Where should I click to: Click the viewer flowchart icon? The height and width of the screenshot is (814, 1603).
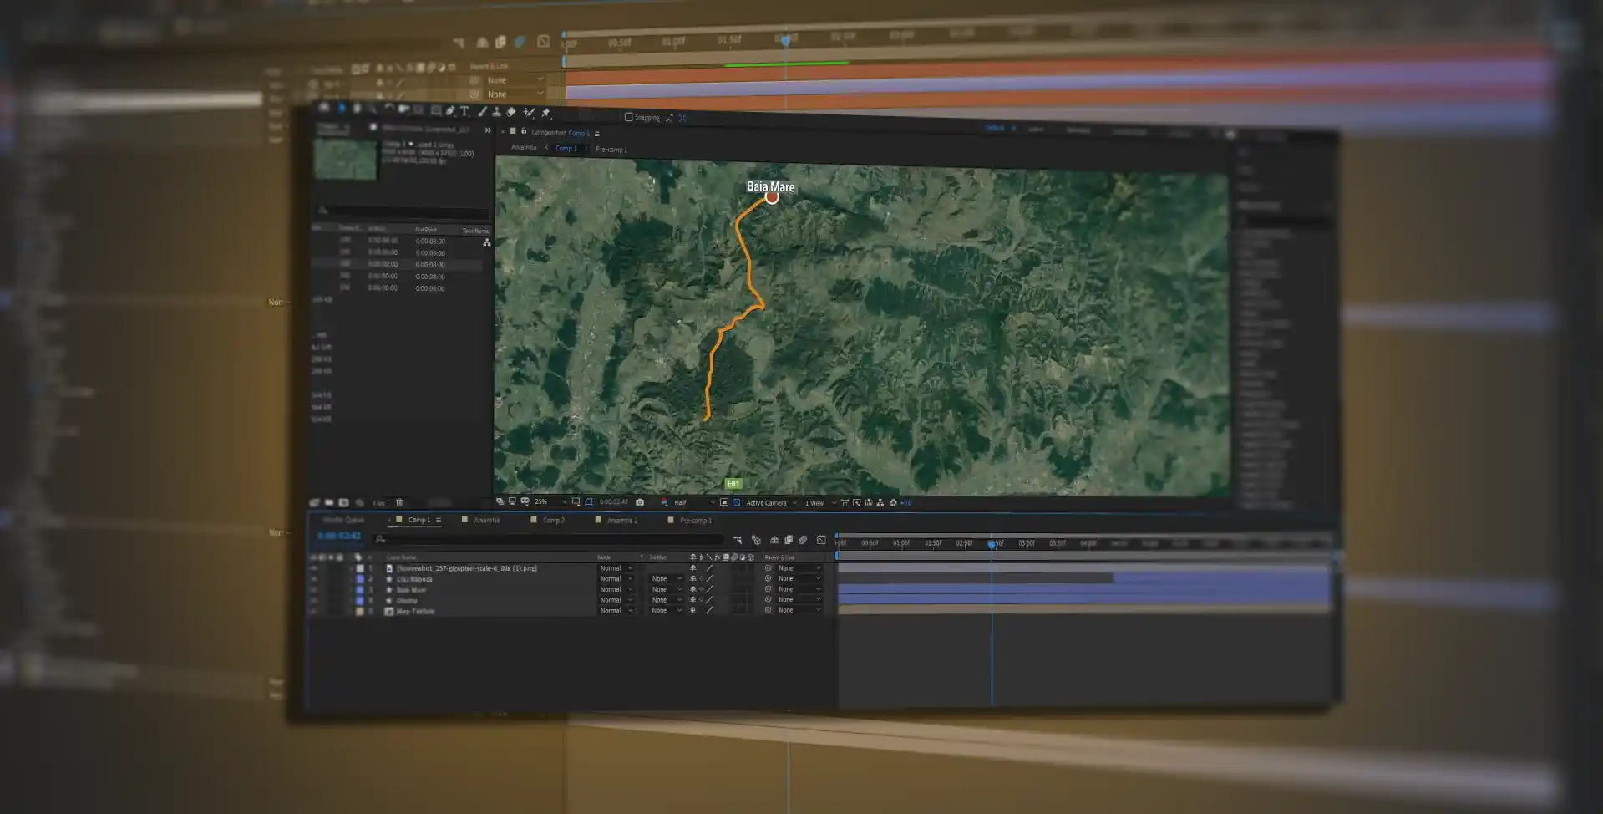[880, 502]
